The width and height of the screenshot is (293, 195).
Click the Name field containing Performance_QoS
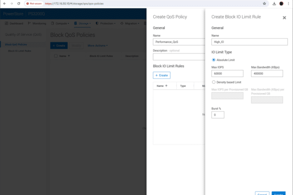pos(179,42)
